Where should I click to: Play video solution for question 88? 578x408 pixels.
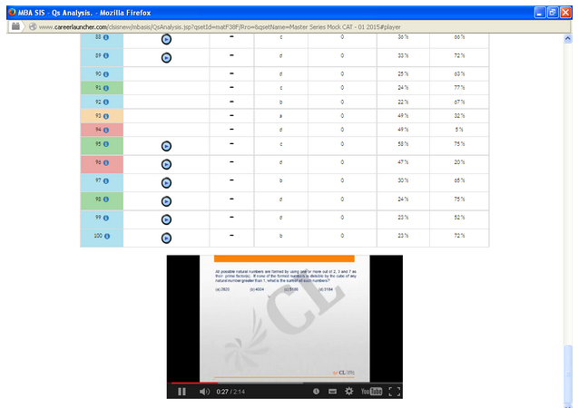point(166,39)
